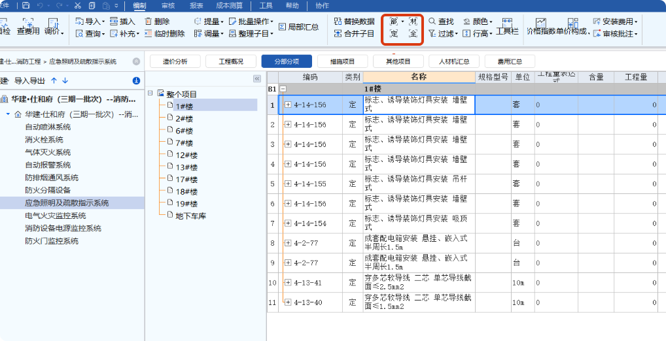Expand row 1 item 4-14-156
666x341 pixels.
tap(288, 105)
